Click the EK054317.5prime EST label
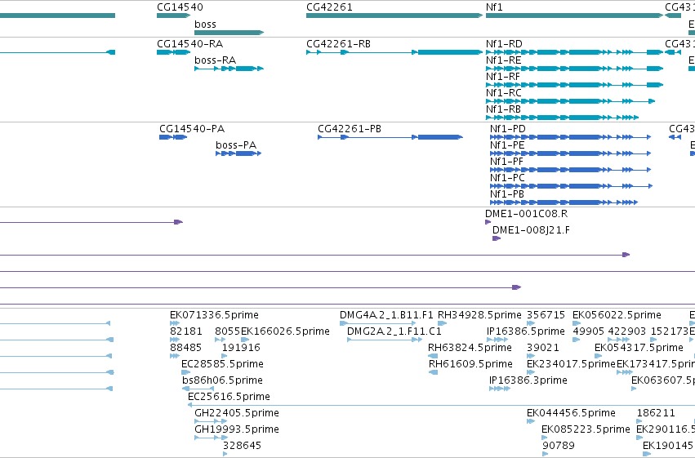 pos(639,348)
